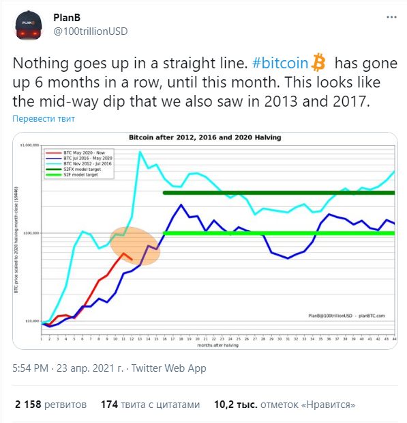
Task: Open the three-dot more options menu
Action: point(391,17)
